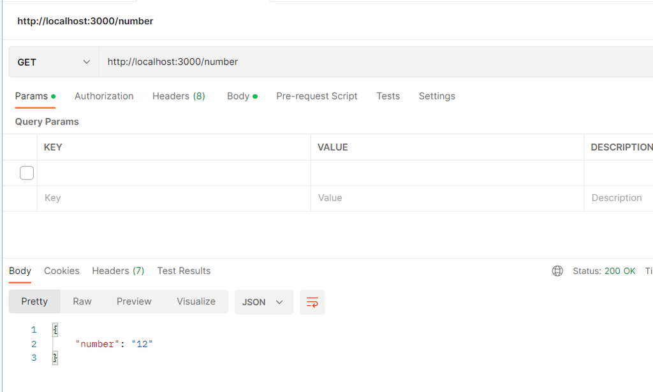Screen dimensions: 653x392
Task: Switch response view to Preview
Action: point(134,301)
